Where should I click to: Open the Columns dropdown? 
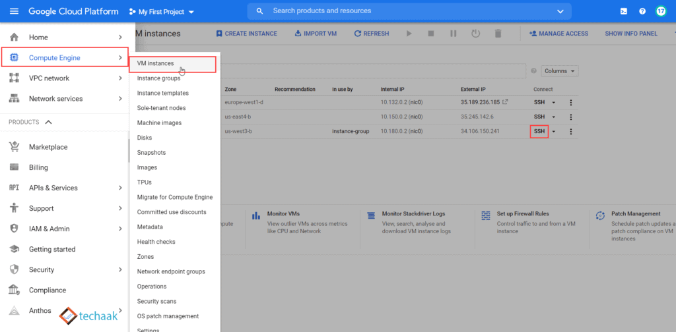point(560,71)
